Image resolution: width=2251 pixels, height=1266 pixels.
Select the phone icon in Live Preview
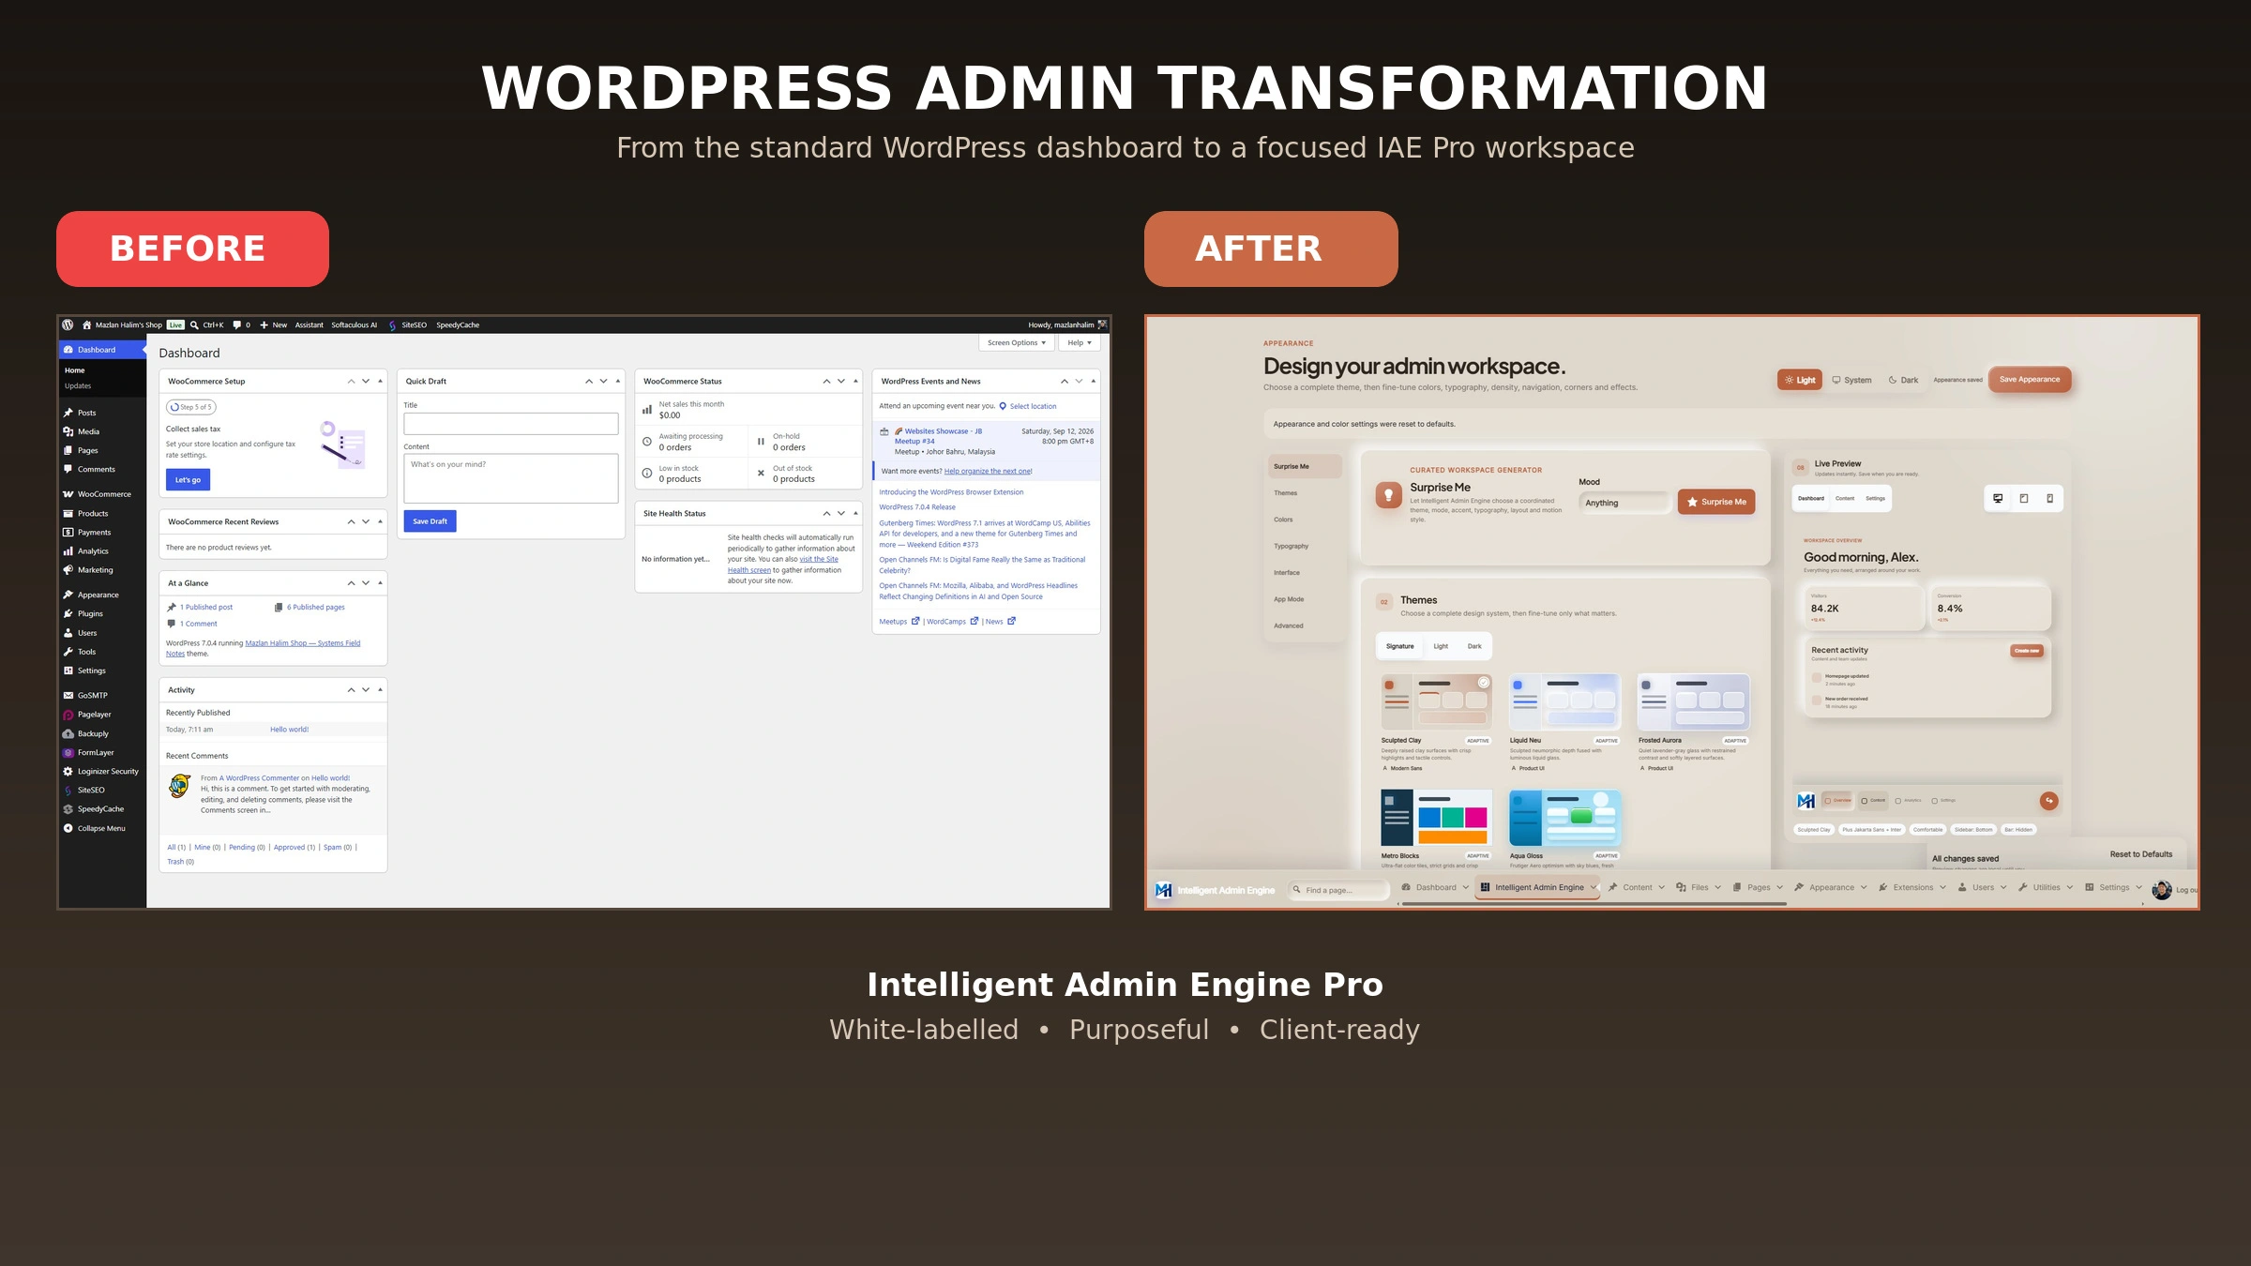pyautogui.click(x=2049, y=498)
